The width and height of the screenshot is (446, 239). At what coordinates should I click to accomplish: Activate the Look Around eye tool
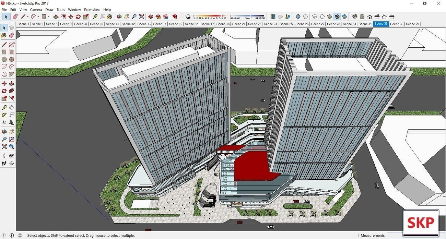(x=12, y=156)
